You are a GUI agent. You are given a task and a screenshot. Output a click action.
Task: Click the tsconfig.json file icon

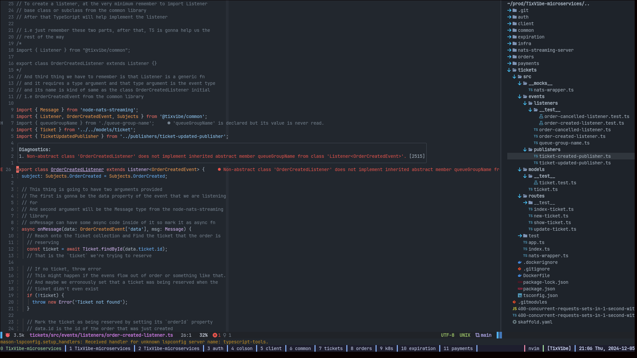point(520,295)
